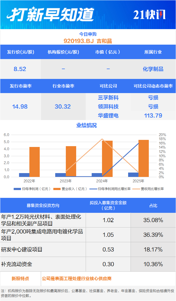176x301 pixels.
Task: Click the 21快讯 logo
Action: [149, 15]
